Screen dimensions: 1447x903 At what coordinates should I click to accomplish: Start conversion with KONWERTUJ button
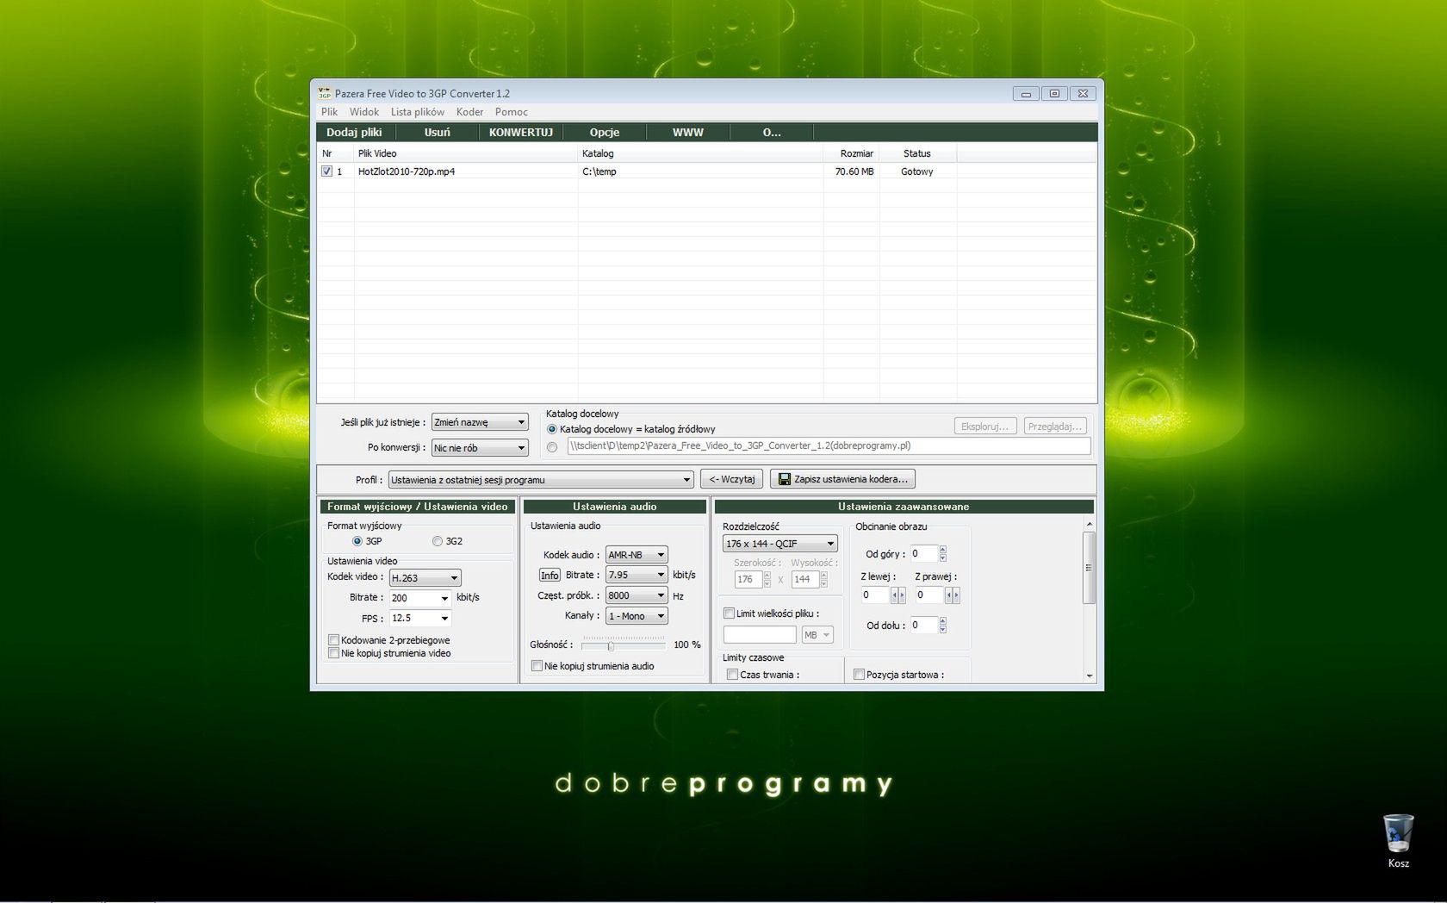click(520, 132)
